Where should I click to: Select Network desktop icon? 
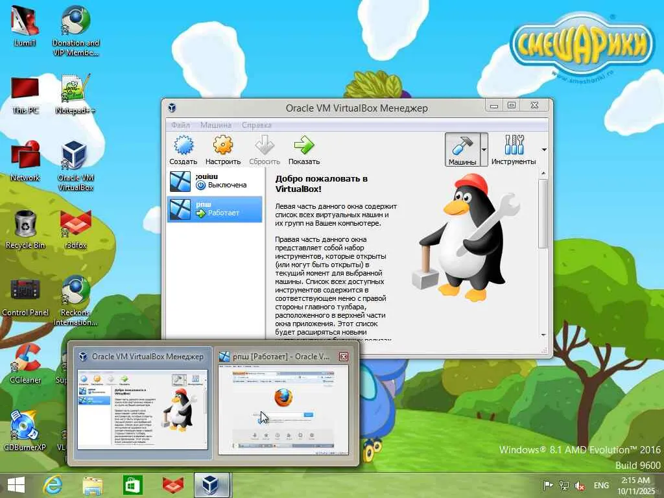coord(25,161)
